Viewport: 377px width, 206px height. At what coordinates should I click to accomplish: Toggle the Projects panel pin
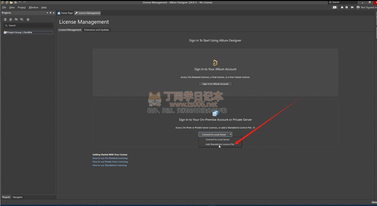coord(50,13)
